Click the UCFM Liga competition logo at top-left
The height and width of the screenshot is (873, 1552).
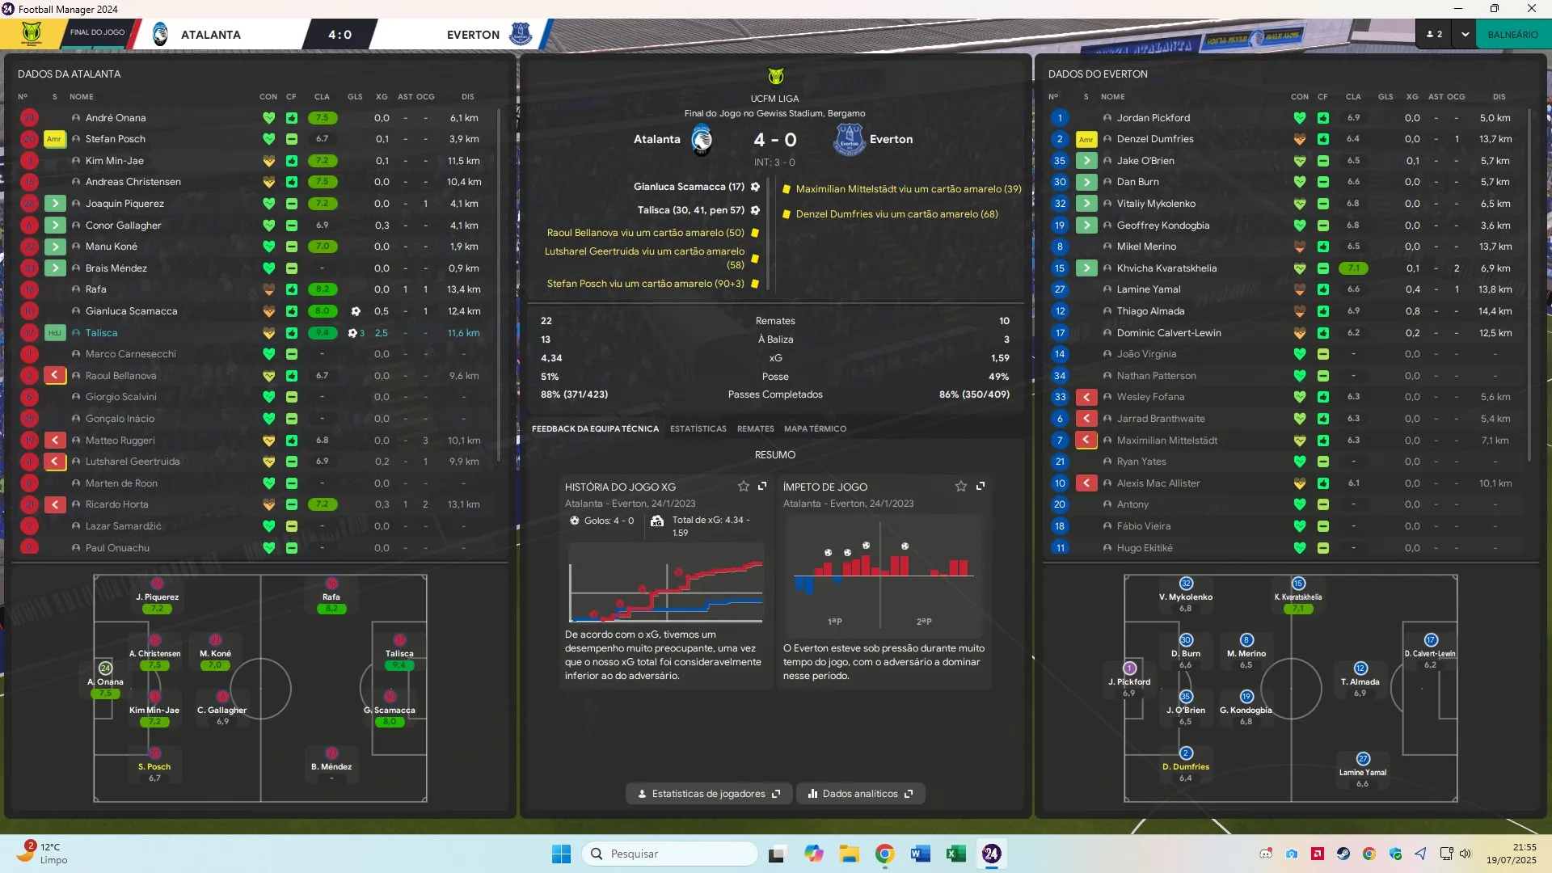(x=31, y=34)
